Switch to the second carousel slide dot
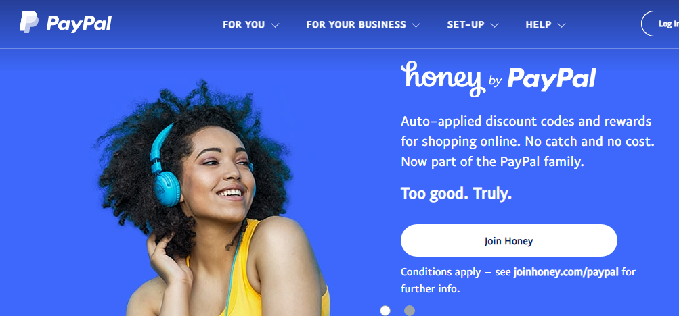Screen dimensions: 679x316 [409, 311]
